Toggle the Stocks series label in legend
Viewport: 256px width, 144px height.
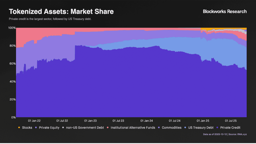pos(27,128)
